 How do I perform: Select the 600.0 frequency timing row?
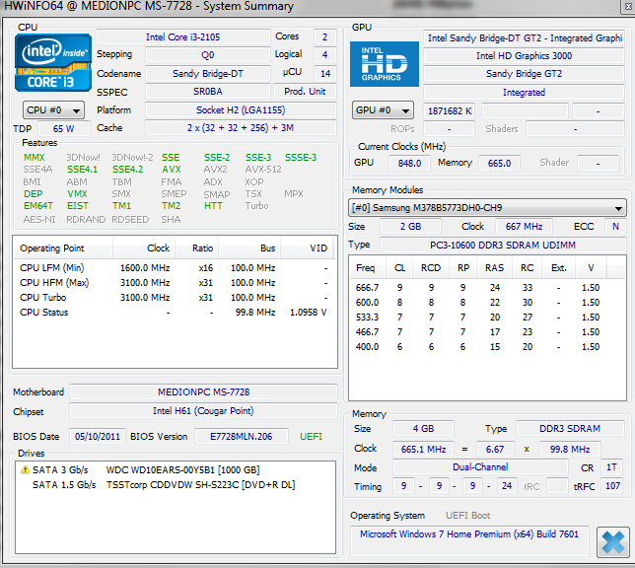pyautogui.click(x=487, y=303)
